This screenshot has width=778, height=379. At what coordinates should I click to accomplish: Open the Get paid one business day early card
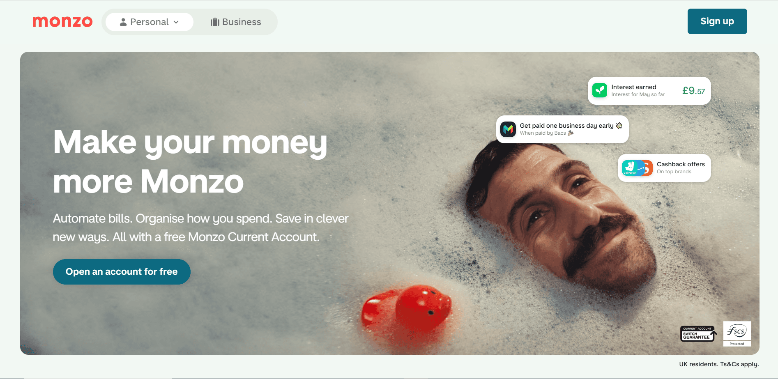(x=562, y=129)
